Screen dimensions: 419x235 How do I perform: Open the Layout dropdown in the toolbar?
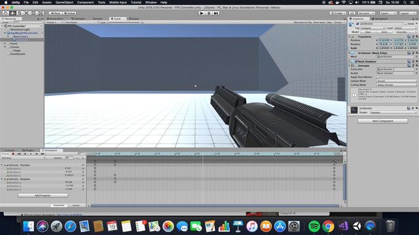click(408, 13)
